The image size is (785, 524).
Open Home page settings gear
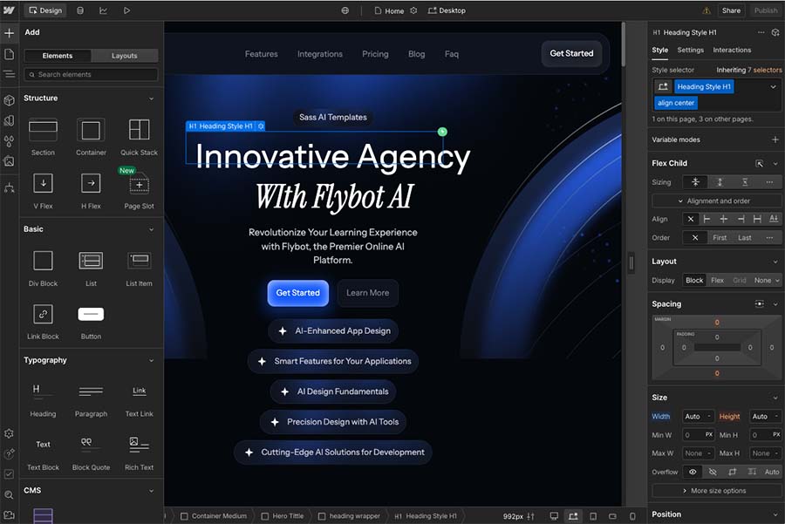[413, 10]
